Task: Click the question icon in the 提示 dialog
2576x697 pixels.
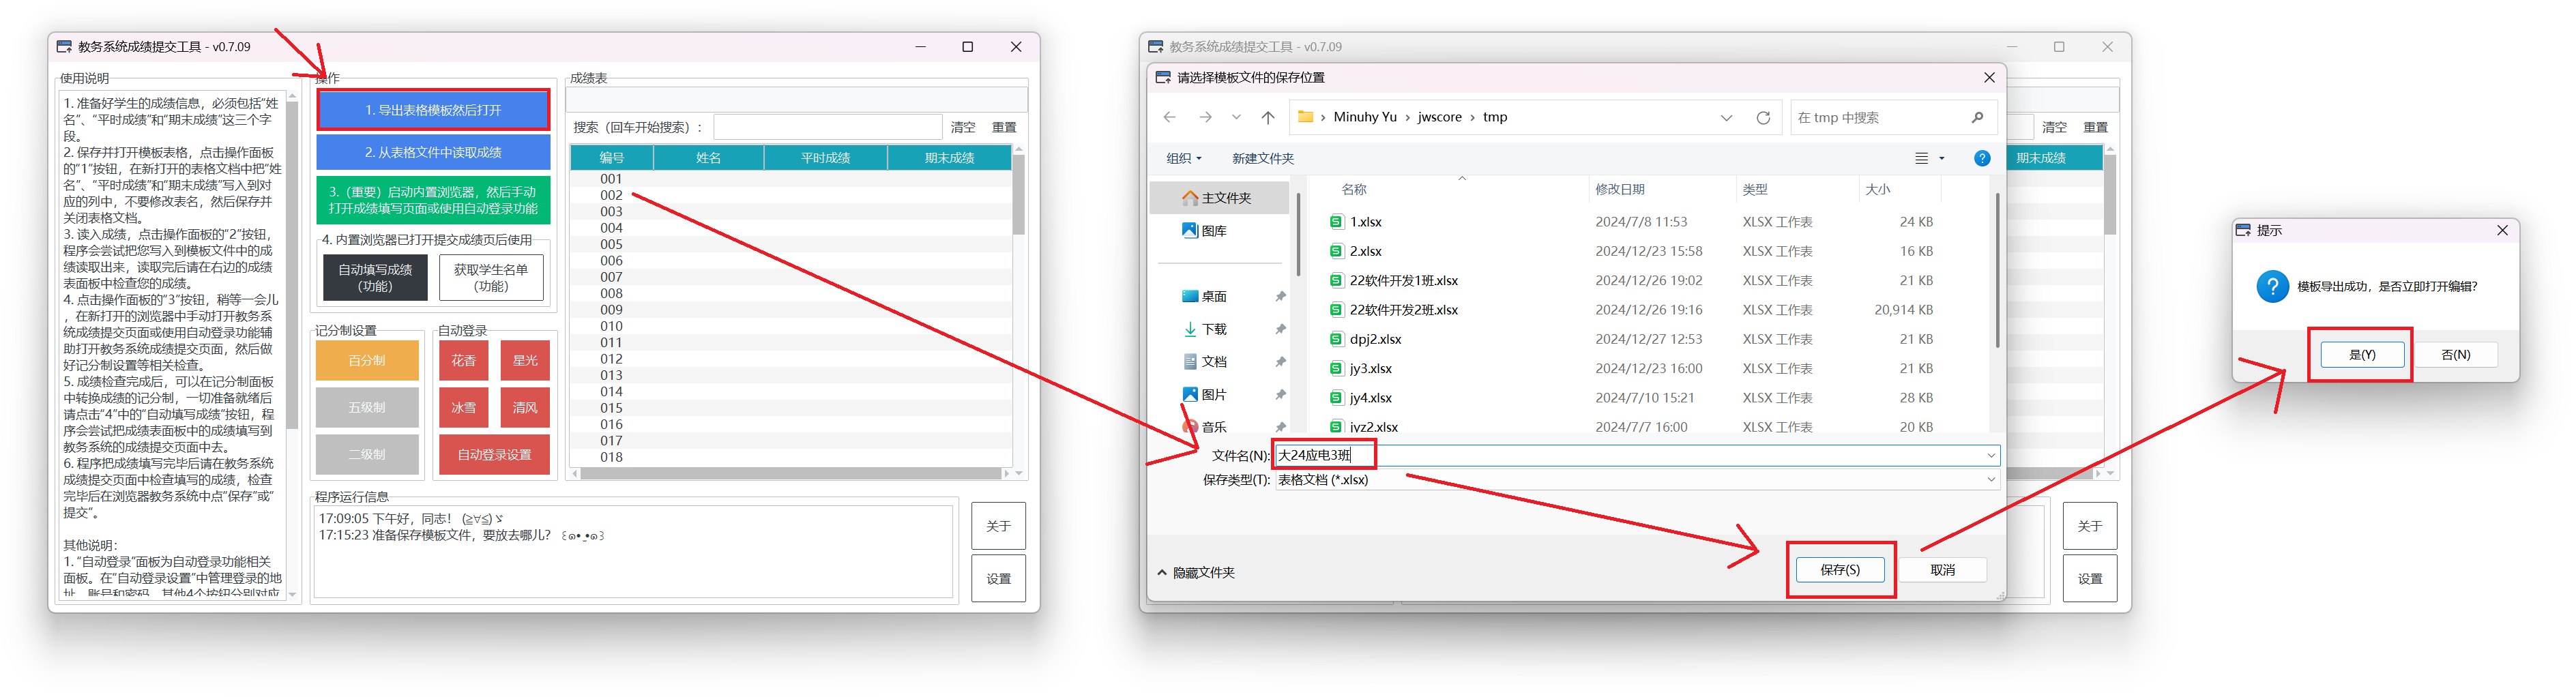Action: [x=2272, y=286]
